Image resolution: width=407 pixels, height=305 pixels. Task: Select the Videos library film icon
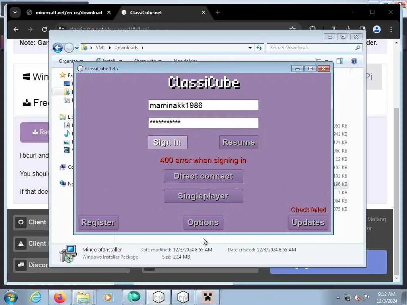click(x=67, y=150)
